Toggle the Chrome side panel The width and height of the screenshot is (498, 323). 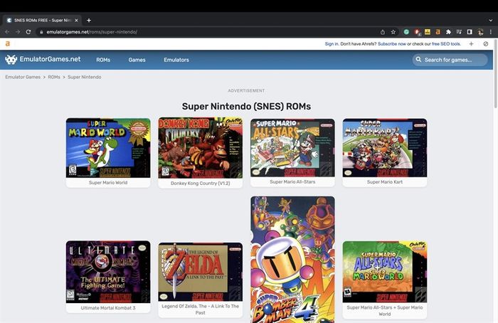(x=470, y=32)
